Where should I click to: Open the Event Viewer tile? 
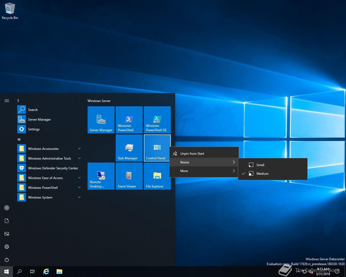[x=129, y=176]
